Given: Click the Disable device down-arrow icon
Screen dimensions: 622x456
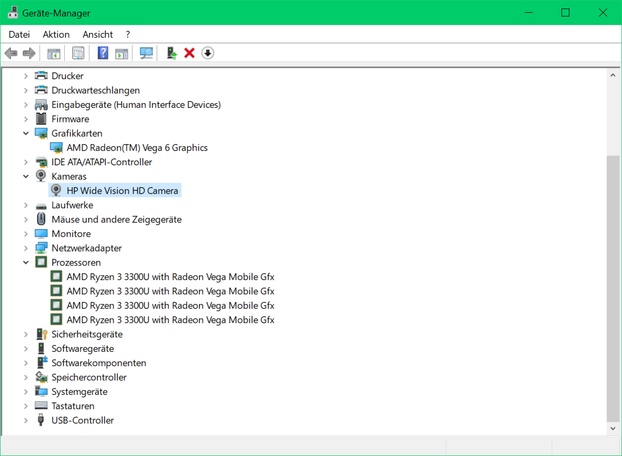Looking at the screenshot, I should pyautogui.click(x=208, y=53).
